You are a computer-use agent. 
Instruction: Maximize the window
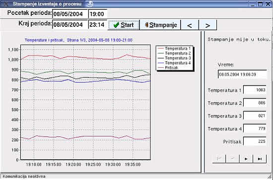point(260,4)
